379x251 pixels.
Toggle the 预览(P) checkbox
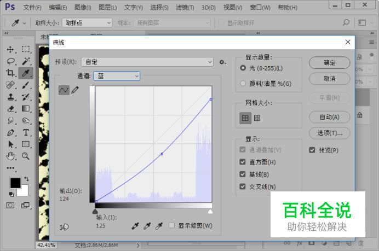312,150
